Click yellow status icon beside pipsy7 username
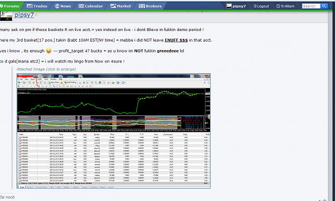The width and height of the screenshot is (335, 201). click(36, 15)
